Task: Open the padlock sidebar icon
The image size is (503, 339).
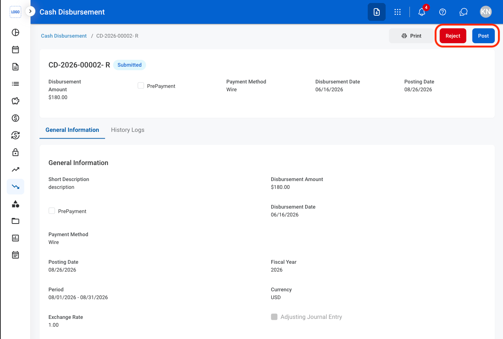Action: pos(15,152)
